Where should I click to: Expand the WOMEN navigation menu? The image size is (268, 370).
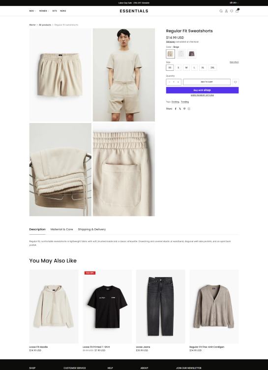44,11
